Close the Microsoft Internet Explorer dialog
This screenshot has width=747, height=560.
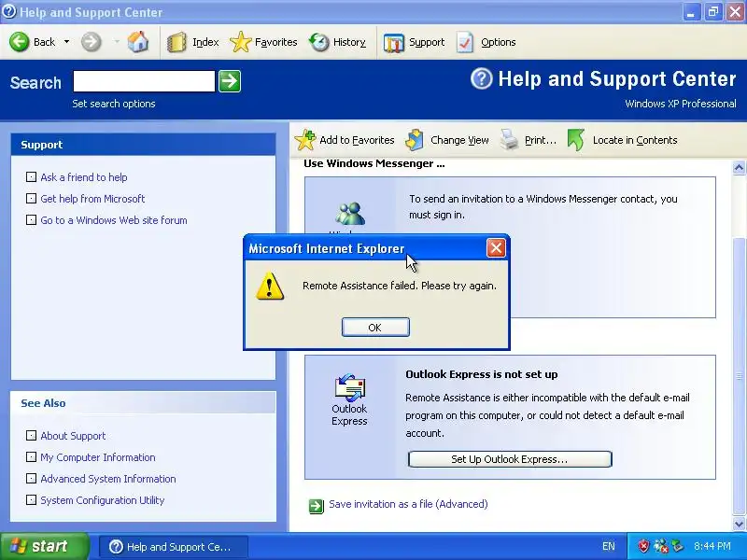pos(496,248)
